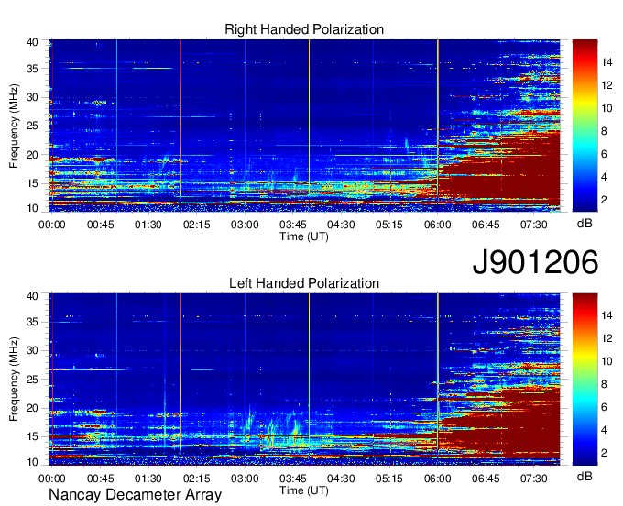The width and height of the screenshot is (623, 506).
Task: Click the '07:30' time tick under the Right Handed plot
Action: (x=534, y=225)
